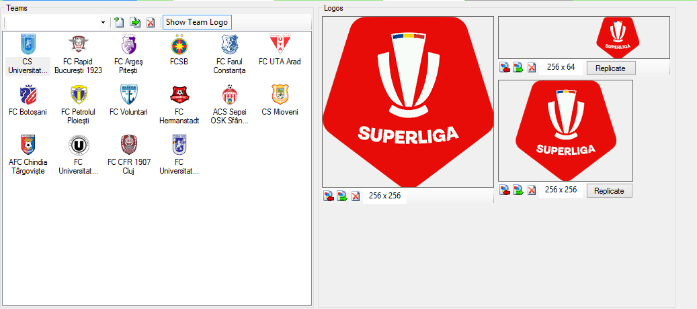
Task: Import image for the large 256 x 256 logo
Action: 328,196
